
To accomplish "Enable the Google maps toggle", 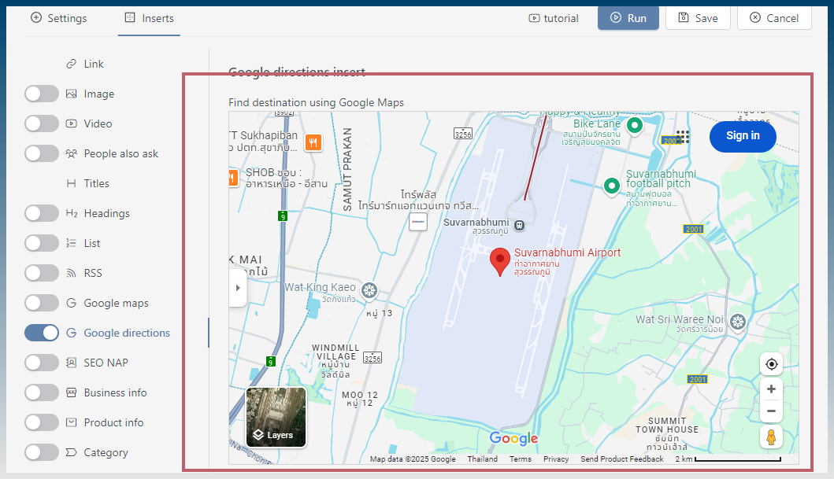I will click(42, 304).
